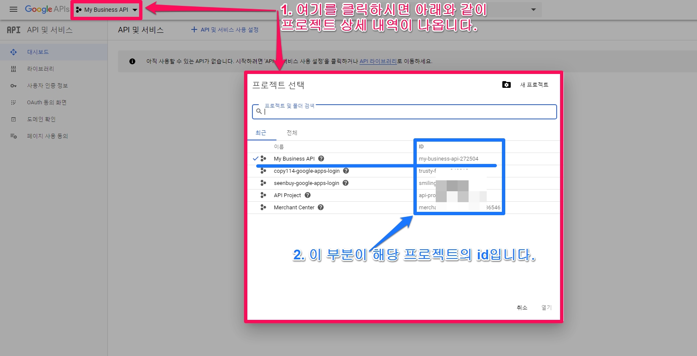Click the domain verification checkbox icon
The image size is (697, 356).
point(13,119)
